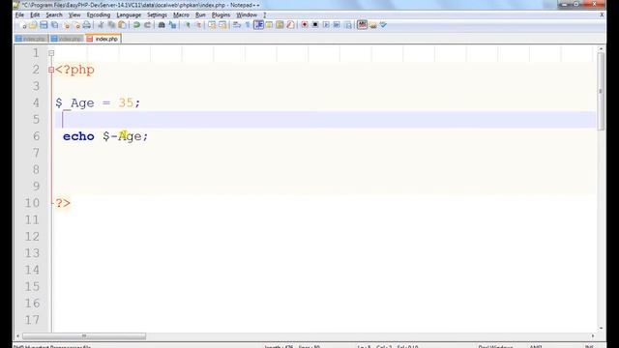Toggle show all characters icon

point(248,25)
